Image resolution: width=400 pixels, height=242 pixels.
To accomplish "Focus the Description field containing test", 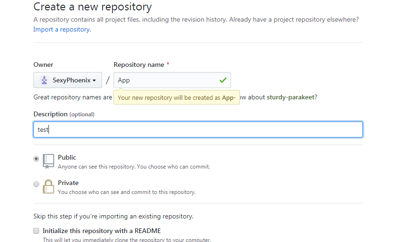I will 198,129.
